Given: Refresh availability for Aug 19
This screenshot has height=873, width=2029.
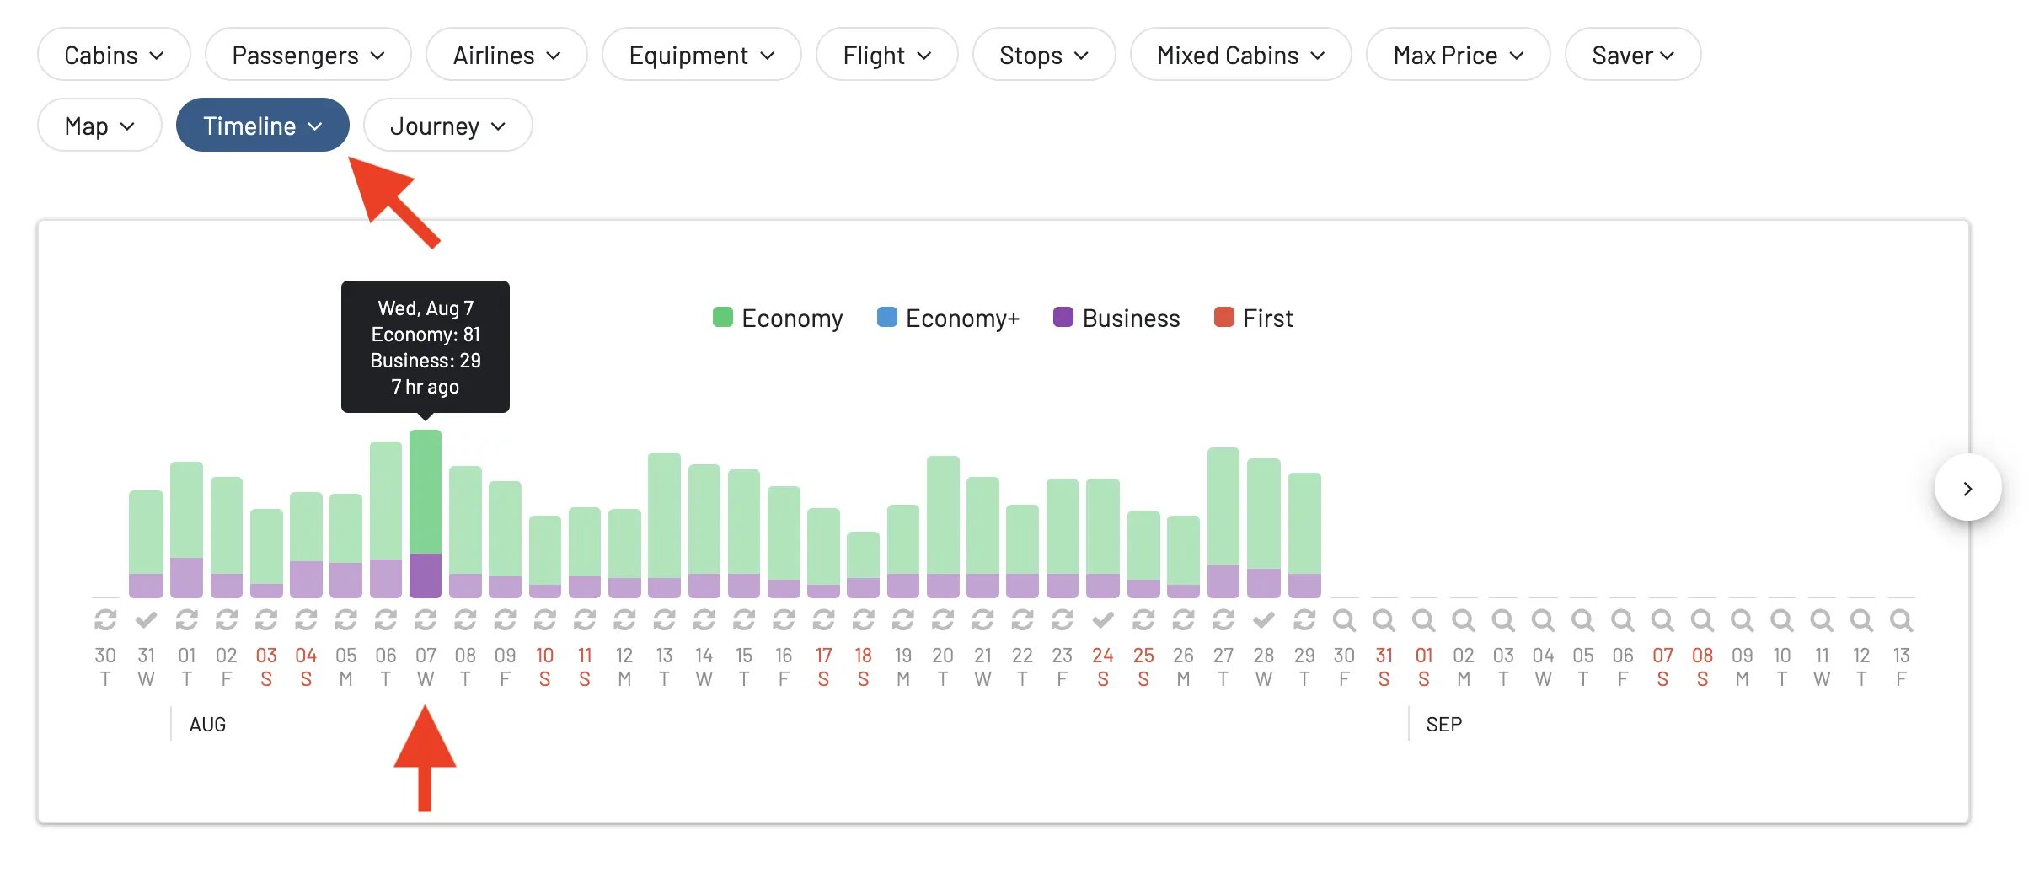Looking at the screenshot, I should click(903, 620).
